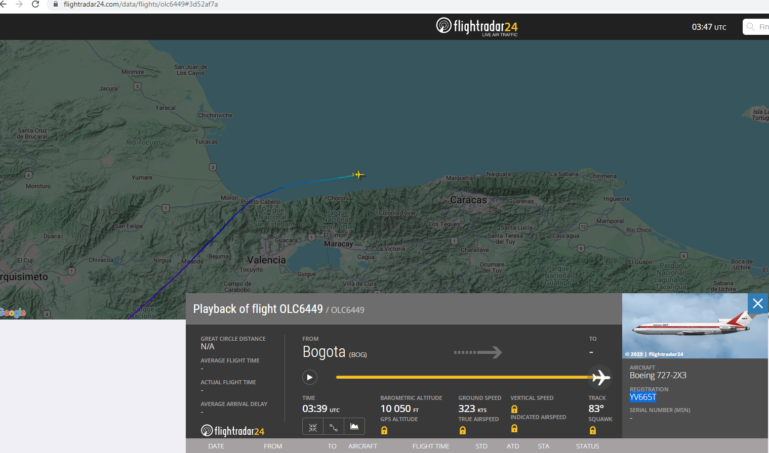Click the indicated airspeed lock icon
The height and width of the screenshot is (453, 769).
[x=514, y=428]
